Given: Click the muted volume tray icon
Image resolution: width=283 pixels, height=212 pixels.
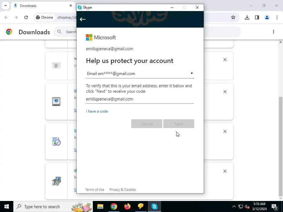Looking at the screenshot, I should [x=247, y=206].
